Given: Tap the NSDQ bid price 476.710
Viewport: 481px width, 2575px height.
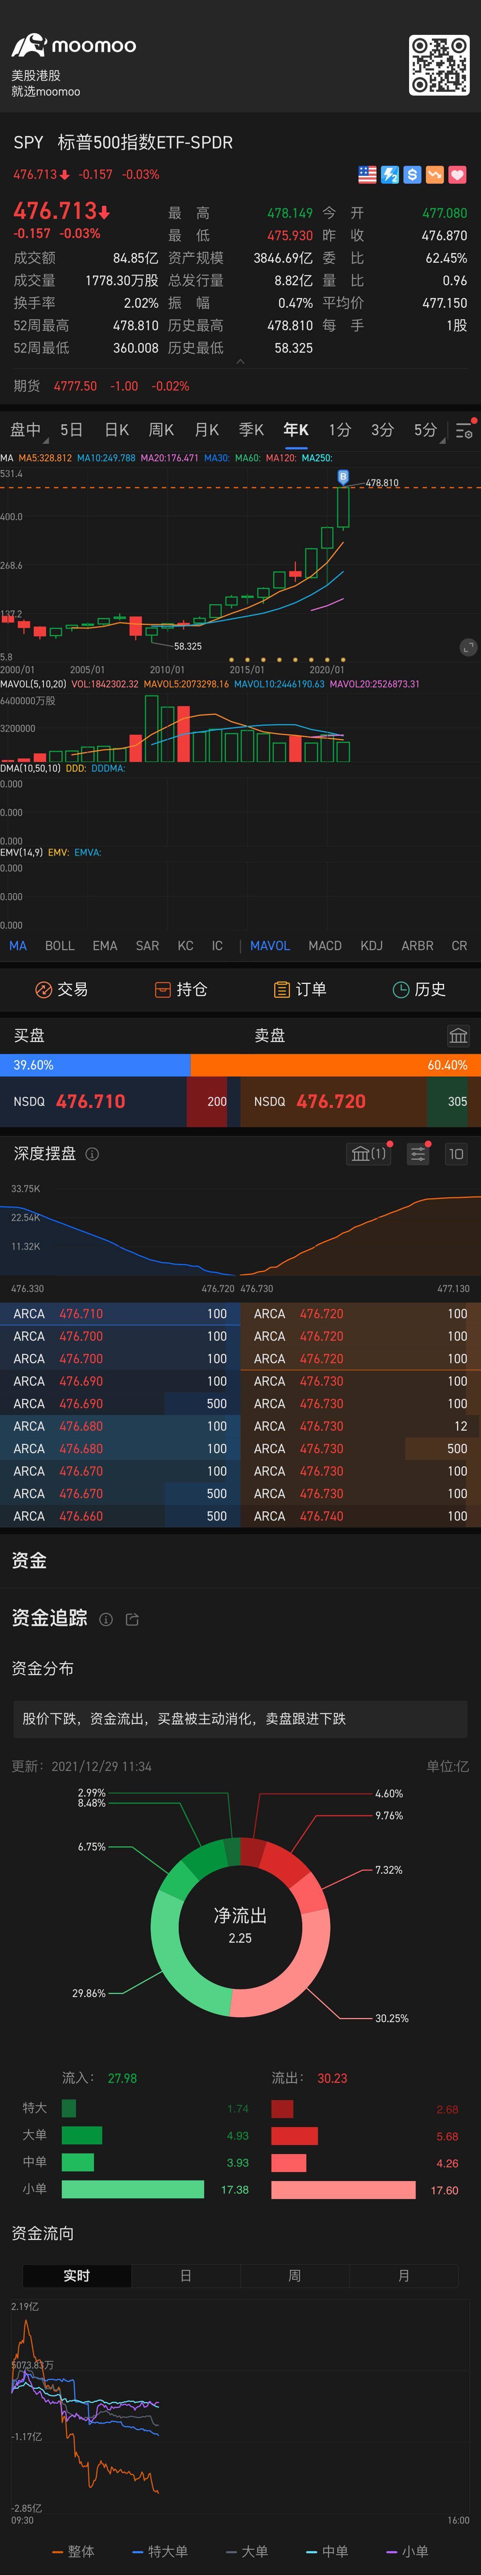Looking at the screenshot, I should pos(91,1102).
